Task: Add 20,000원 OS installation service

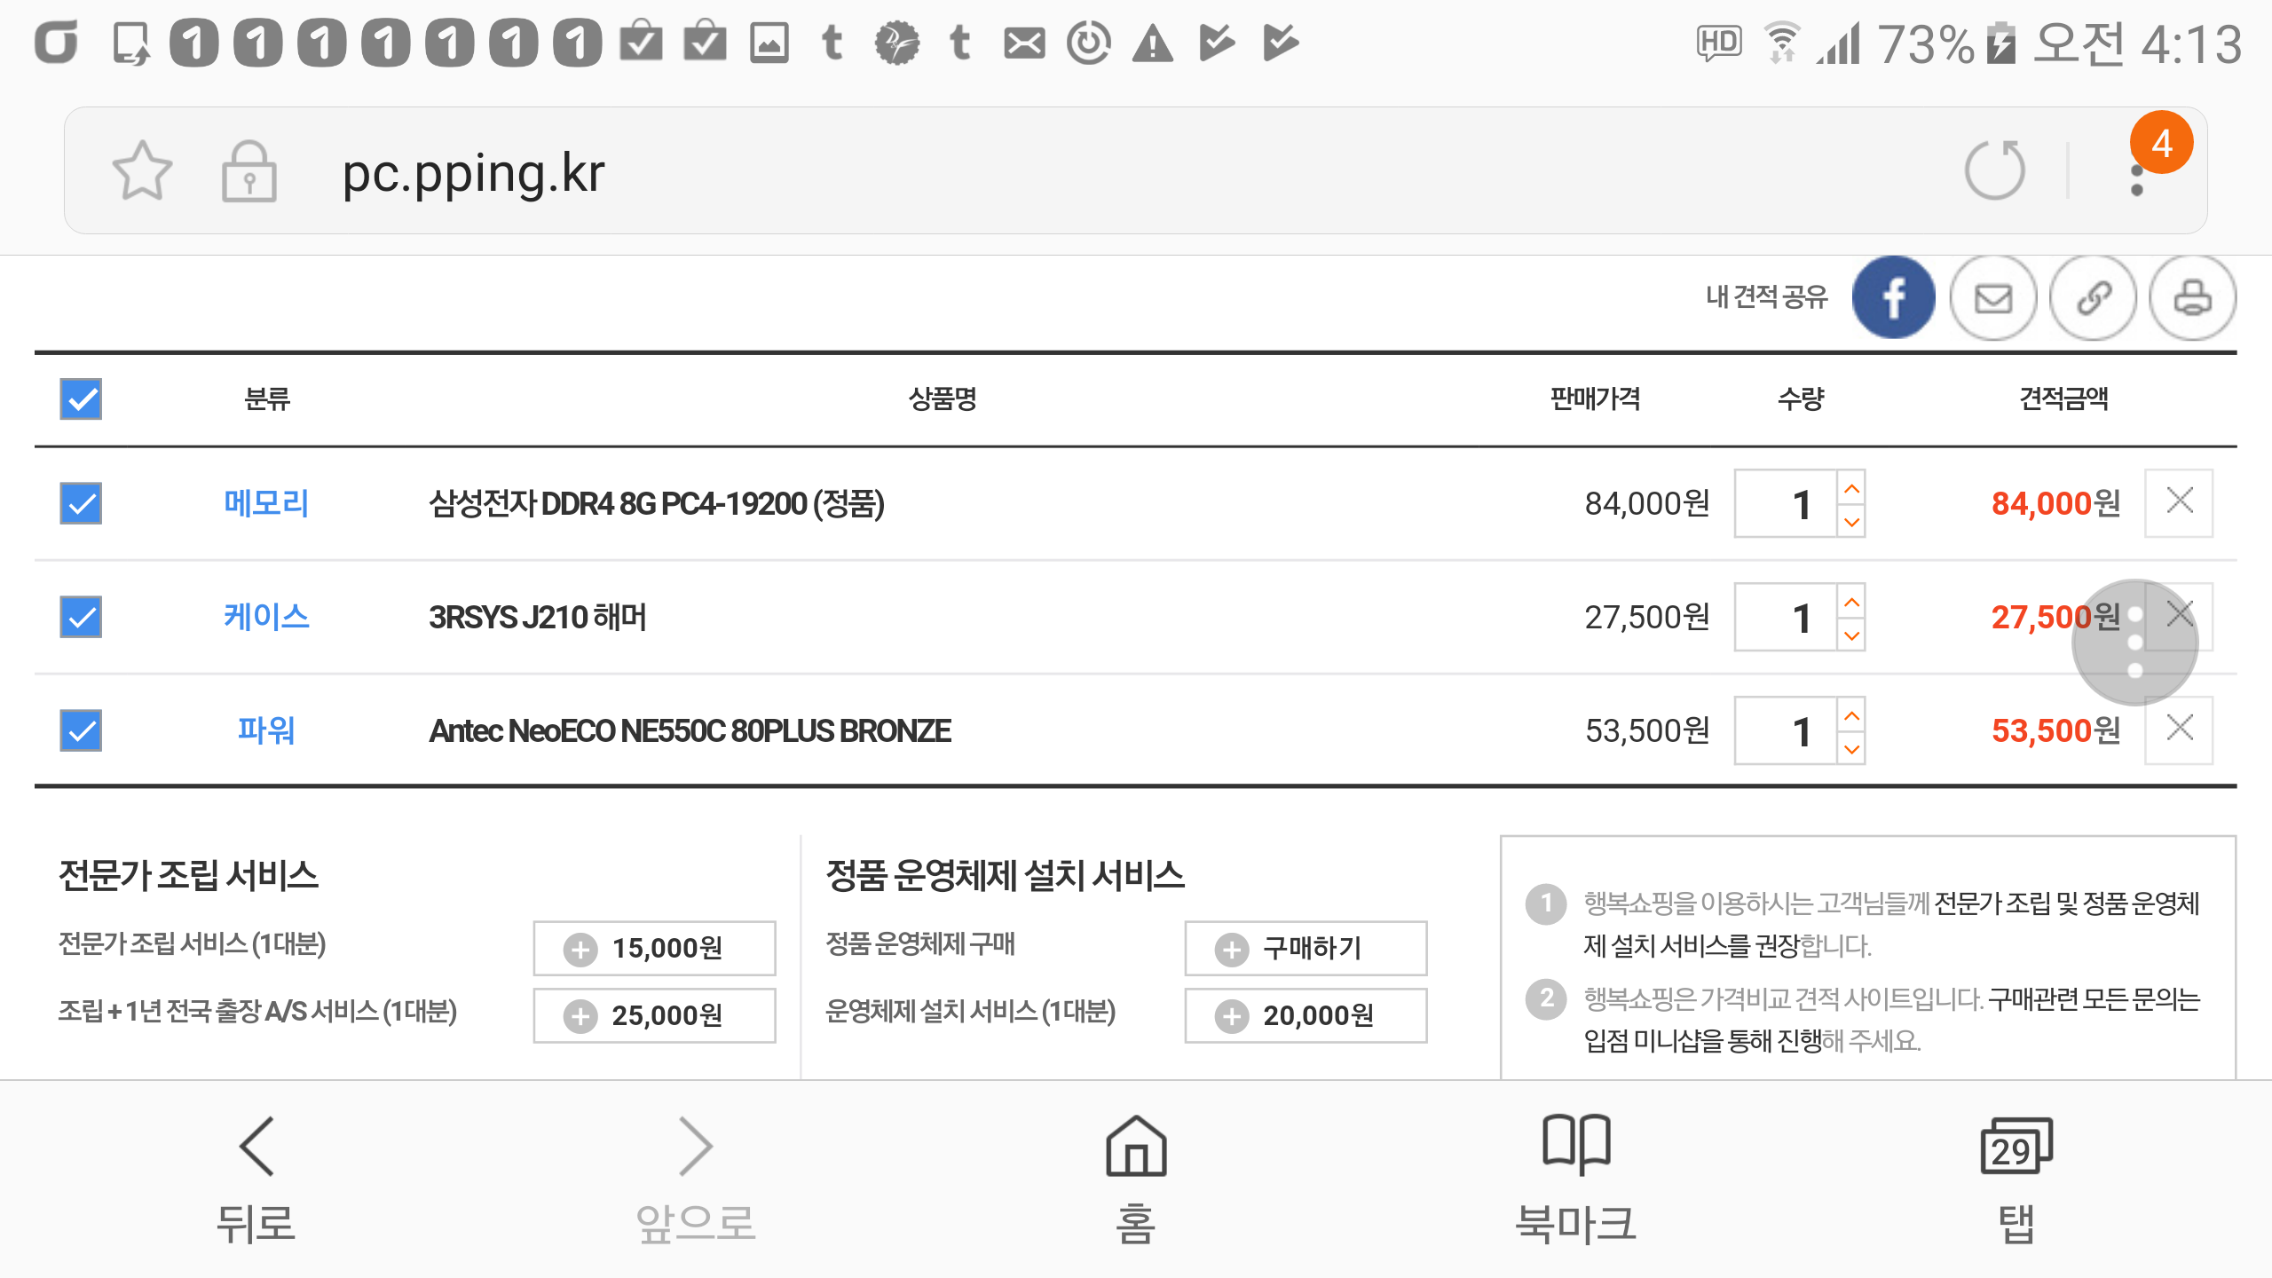Action: [x=1306, y=1015]
